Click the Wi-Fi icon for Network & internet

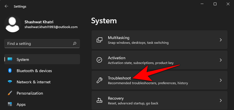coord(10,82)
